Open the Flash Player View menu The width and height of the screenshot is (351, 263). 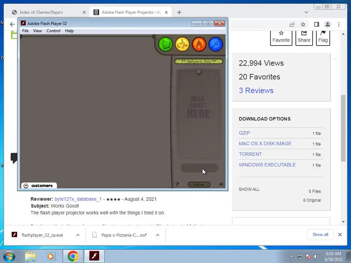(37, 31)
